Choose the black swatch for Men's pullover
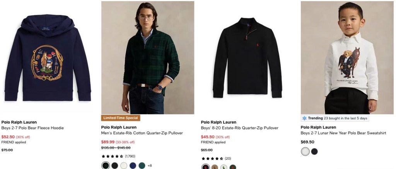The height and width of the screenshot is (169, 396). (x=114, y=166)
